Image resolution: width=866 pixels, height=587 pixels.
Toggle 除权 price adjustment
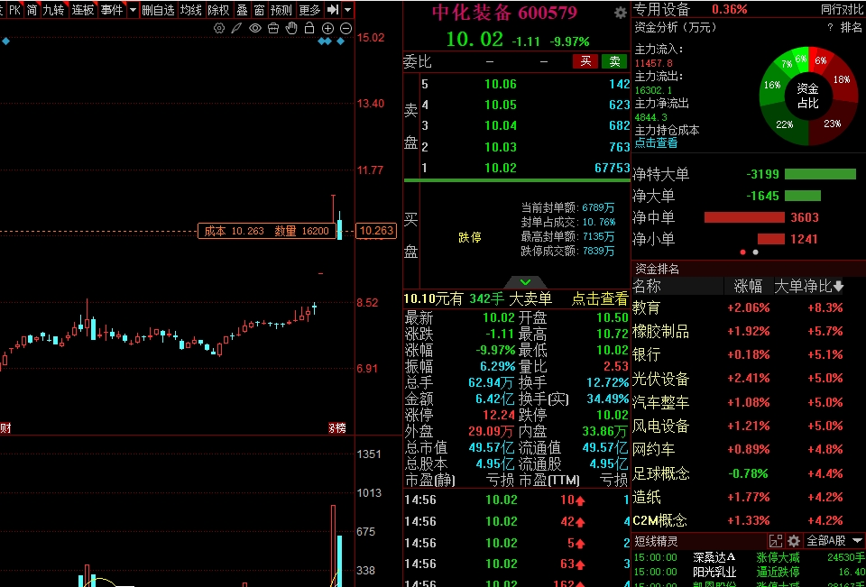[x=218, y=9]
